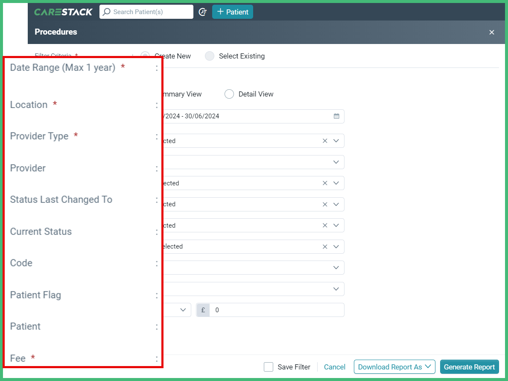Switch to Detail View
This screenshot has width=508, height=381.
click(229, 94)
